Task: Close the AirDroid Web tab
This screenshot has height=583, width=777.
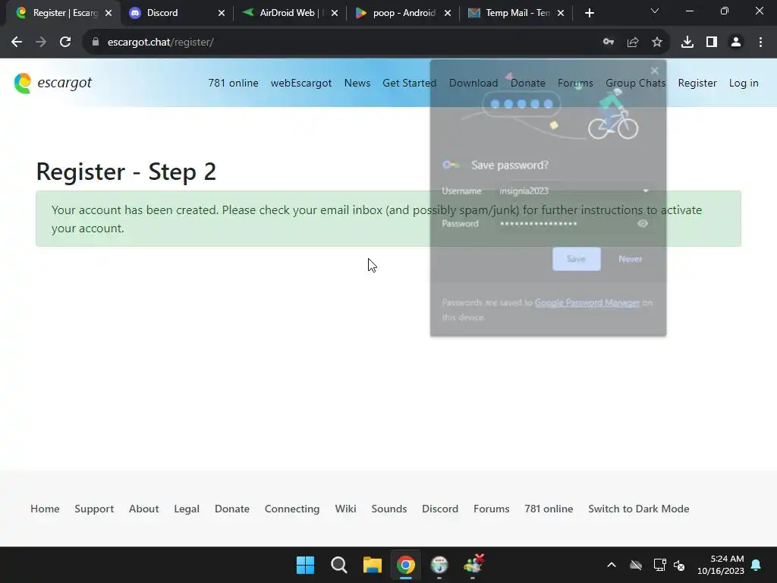Action: click(335, 13)
